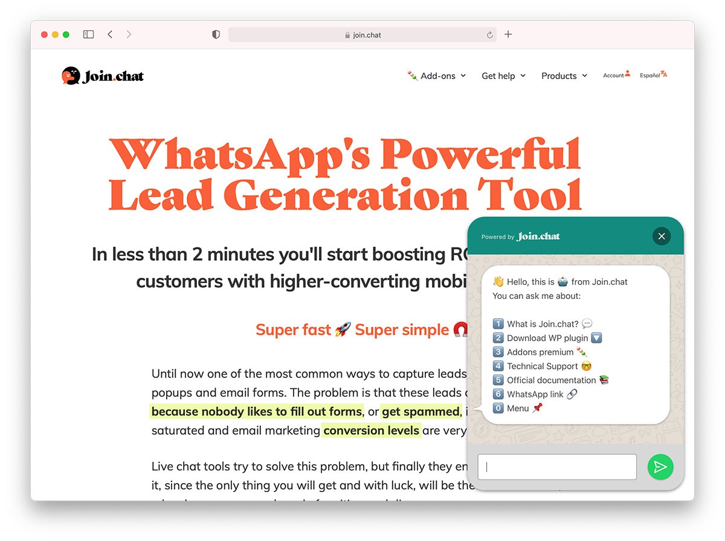Viewport: 725px width, 541px height.
Task: Select 'Technical Support' option text
Action: [543, 366]
